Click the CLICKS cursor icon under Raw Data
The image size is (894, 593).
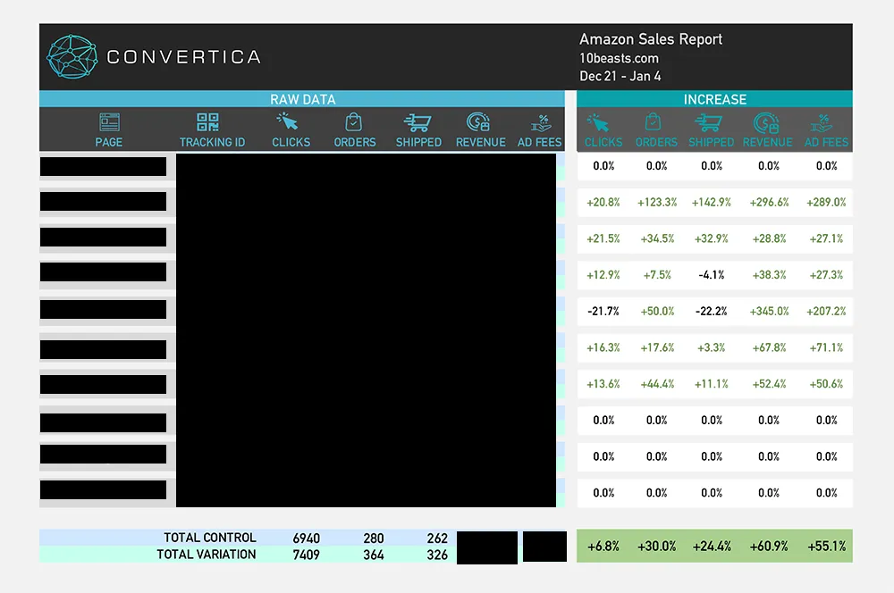click(x=287, y=121)
